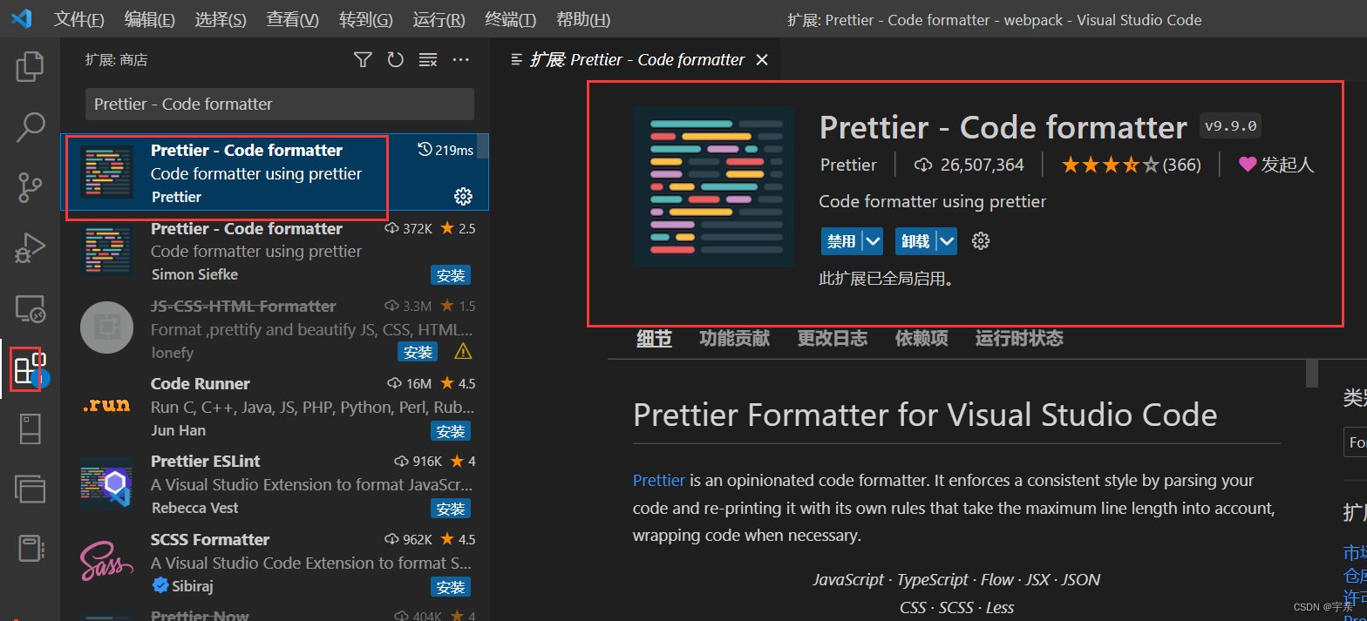Install Simon Siefke's Prettier extension
The height and width of the screenshot is (621, 1367).
click(x=451, y=275)
